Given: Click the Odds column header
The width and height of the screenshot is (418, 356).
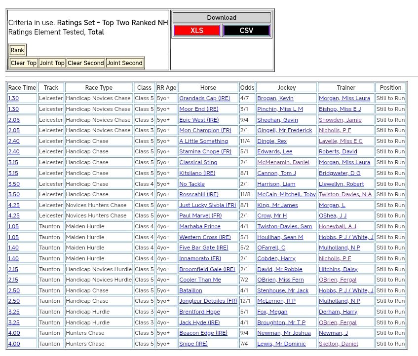Looking at the screenshot, I should tap(247, 88).
